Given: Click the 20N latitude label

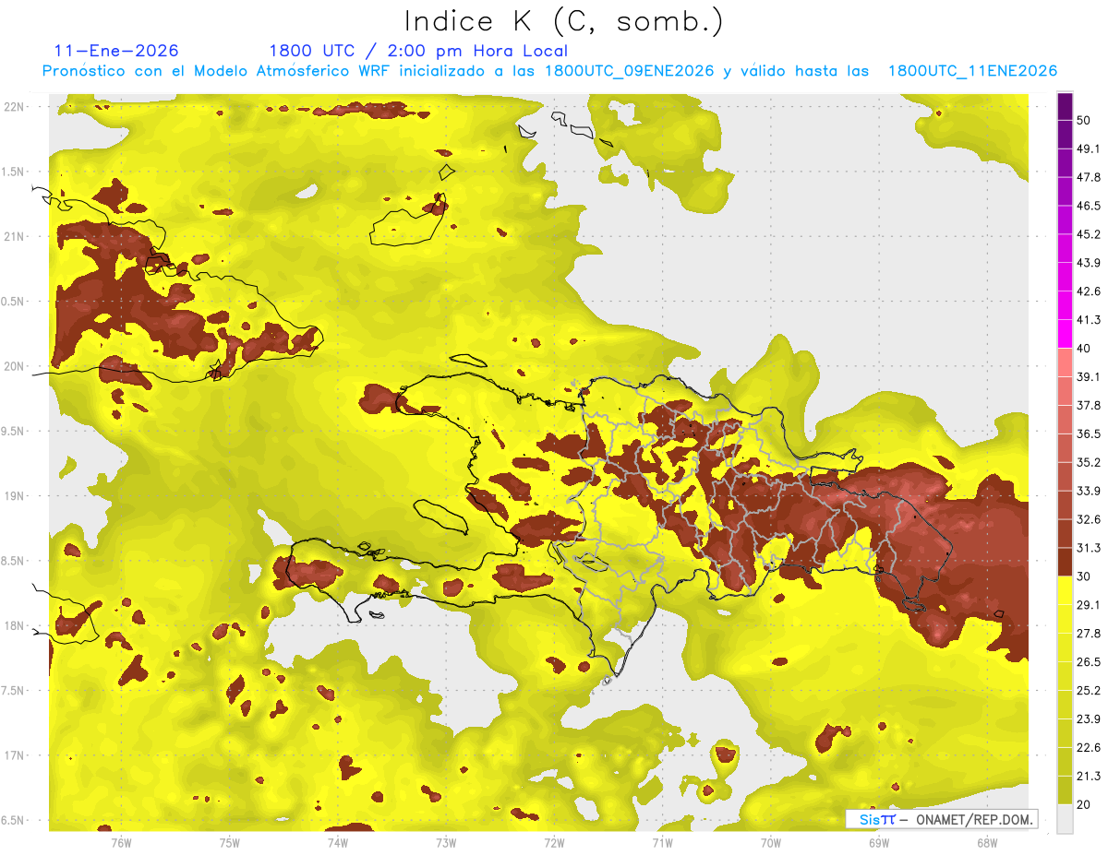Looking at the screenshot, I should click(x=16, y=366).
